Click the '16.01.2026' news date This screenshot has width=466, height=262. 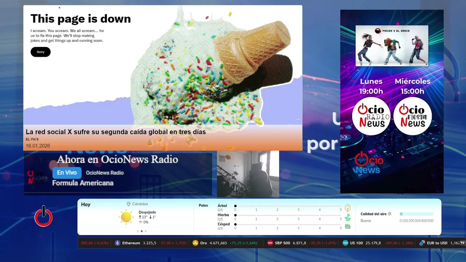pos(38,146)
